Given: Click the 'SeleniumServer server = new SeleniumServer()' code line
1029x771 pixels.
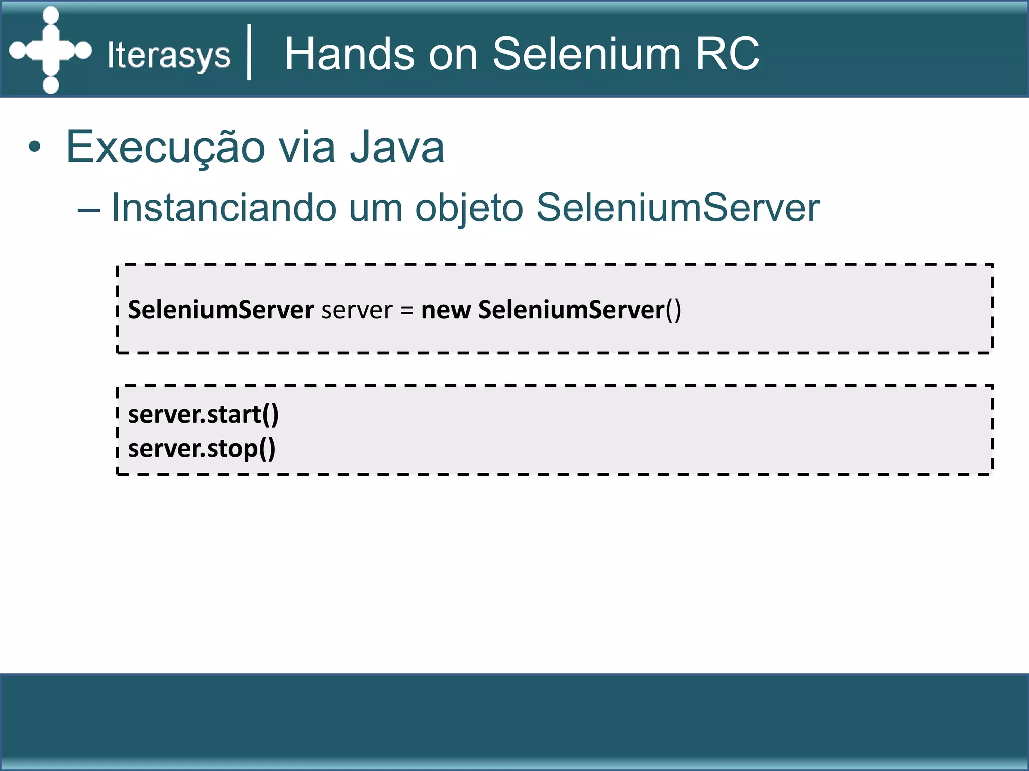Looking at the screenshot, I should tap(404, 309).
